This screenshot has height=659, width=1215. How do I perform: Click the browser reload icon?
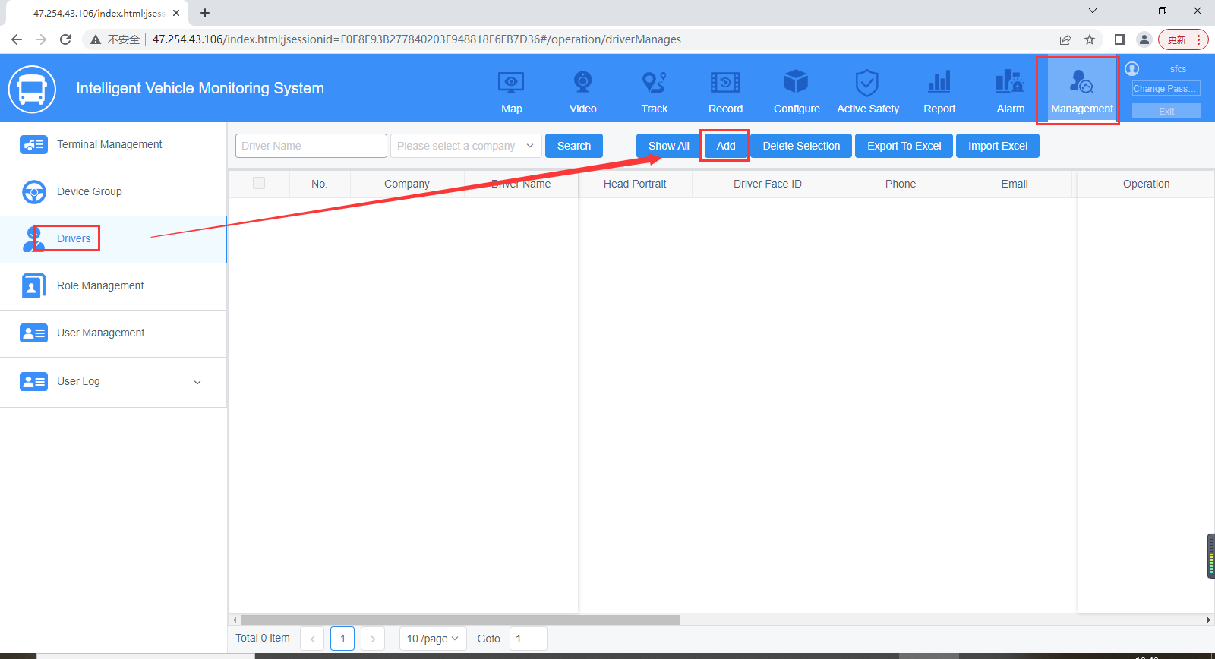pos(65,39)
